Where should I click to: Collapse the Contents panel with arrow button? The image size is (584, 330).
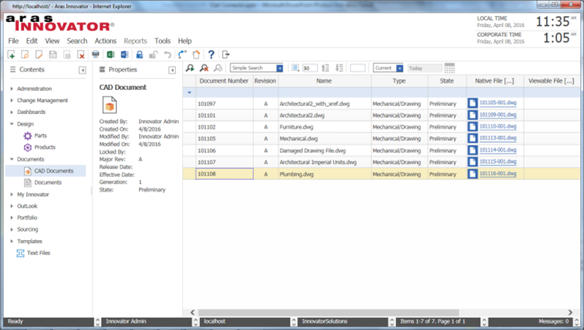pos(82,70)
